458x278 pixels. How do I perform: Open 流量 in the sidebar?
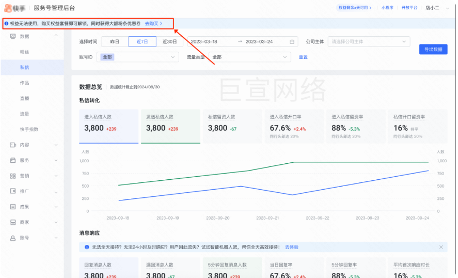click(x=25, y=114)
